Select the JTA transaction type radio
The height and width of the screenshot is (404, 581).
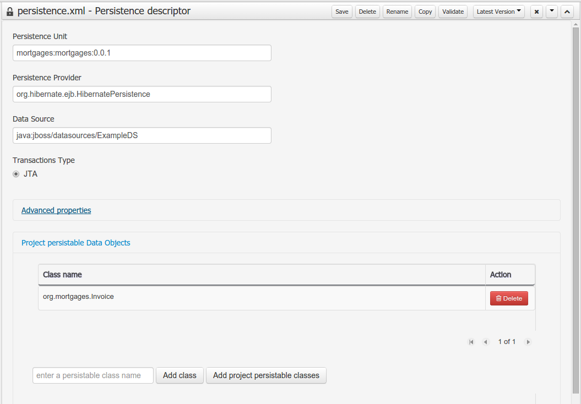coord(16,174)
